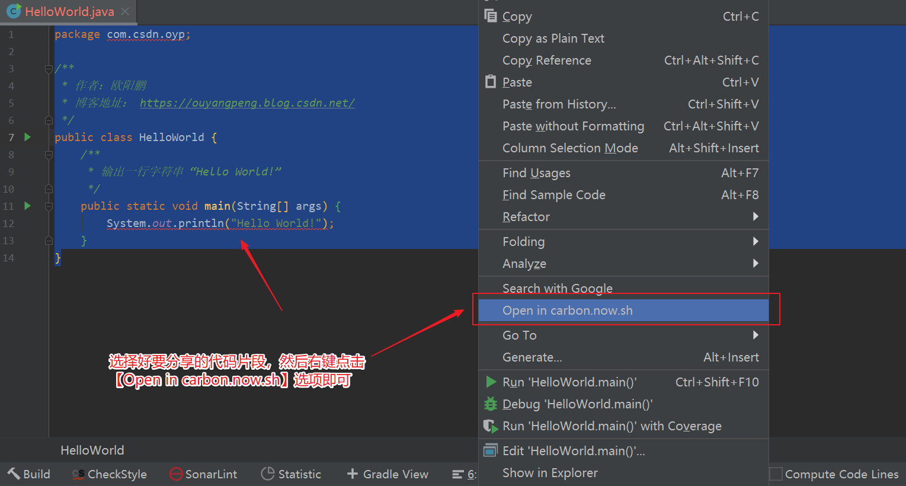The height and width of the screenshot is (486, 906).
Task: Click line number 14 in the gutter
Action: click(x=8, y=258)
